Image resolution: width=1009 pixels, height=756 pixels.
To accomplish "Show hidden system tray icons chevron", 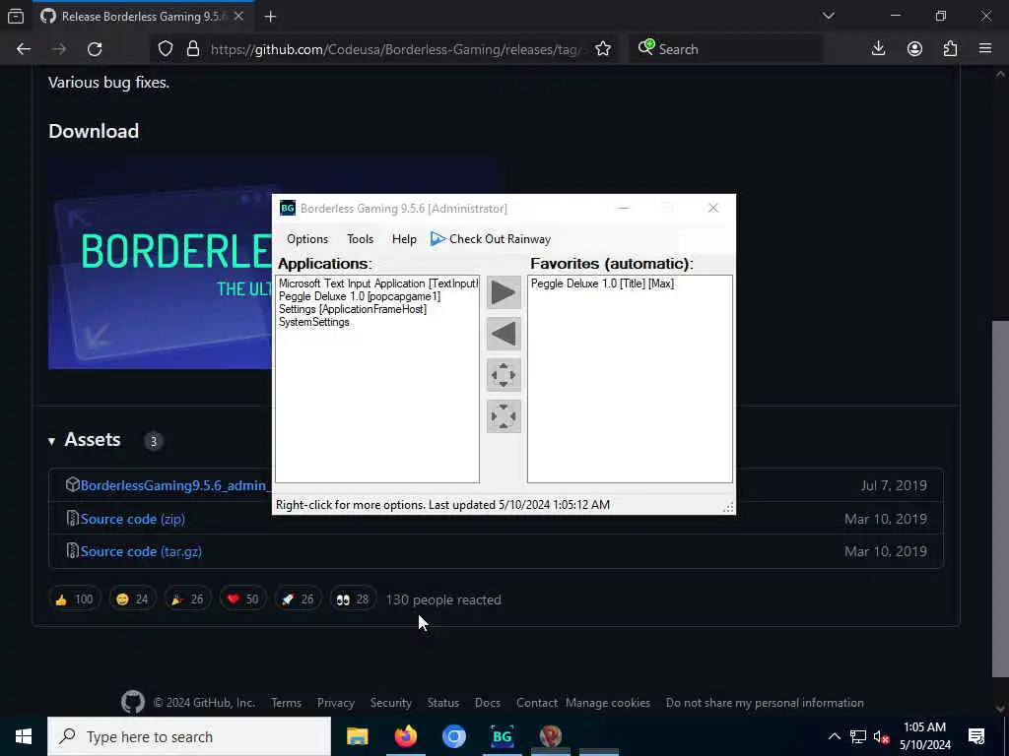I will 834,736.
